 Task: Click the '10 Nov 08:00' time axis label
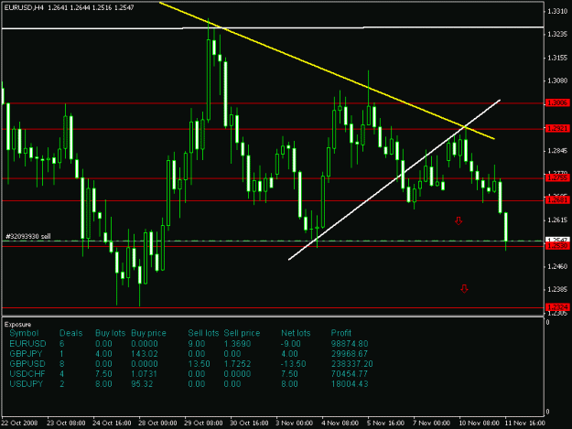pos(479,423)
